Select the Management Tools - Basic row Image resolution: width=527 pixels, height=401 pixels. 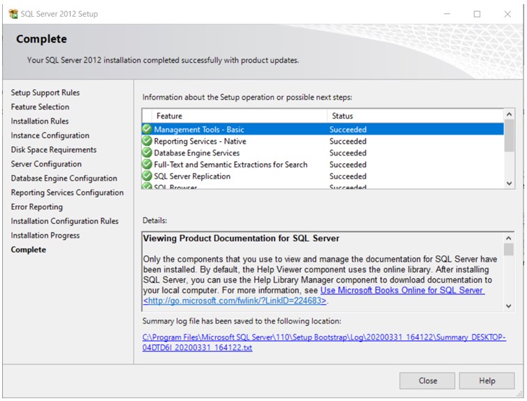(x=322, y=129)
